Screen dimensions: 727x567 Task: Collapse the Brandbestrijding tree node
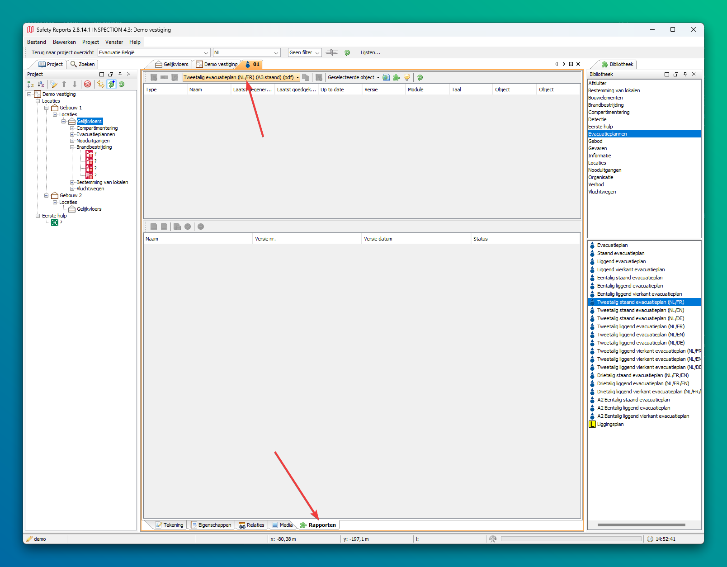tap(72, 147)
